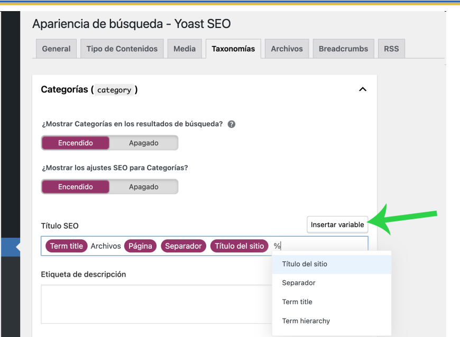Viewport: 460px width, 337px height.
Task: Click the Categorías section heading
Action: pyautogui.click(x=89, y=90)
